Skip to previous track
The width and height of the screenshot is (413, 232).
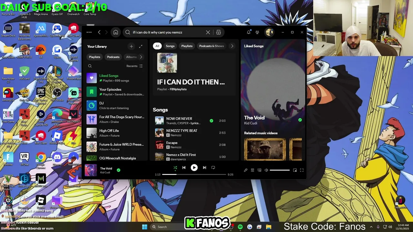[x=184, y=168]
